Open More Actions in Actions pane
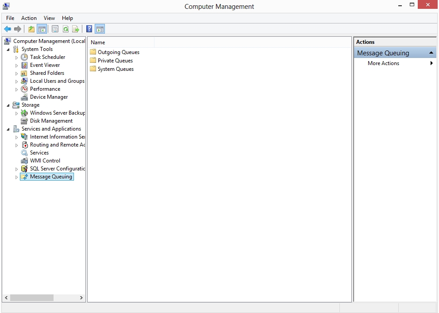 click(x=383, y=63)
